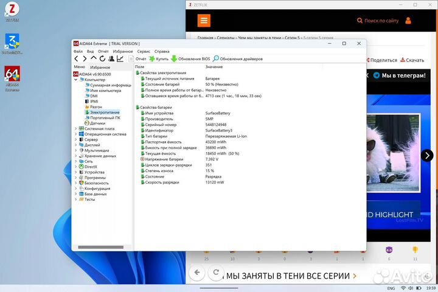Viewport: 438px width, 292px height.
Task: Open the orange hamburger menu on Zetflix
Action: coord(204,20)
